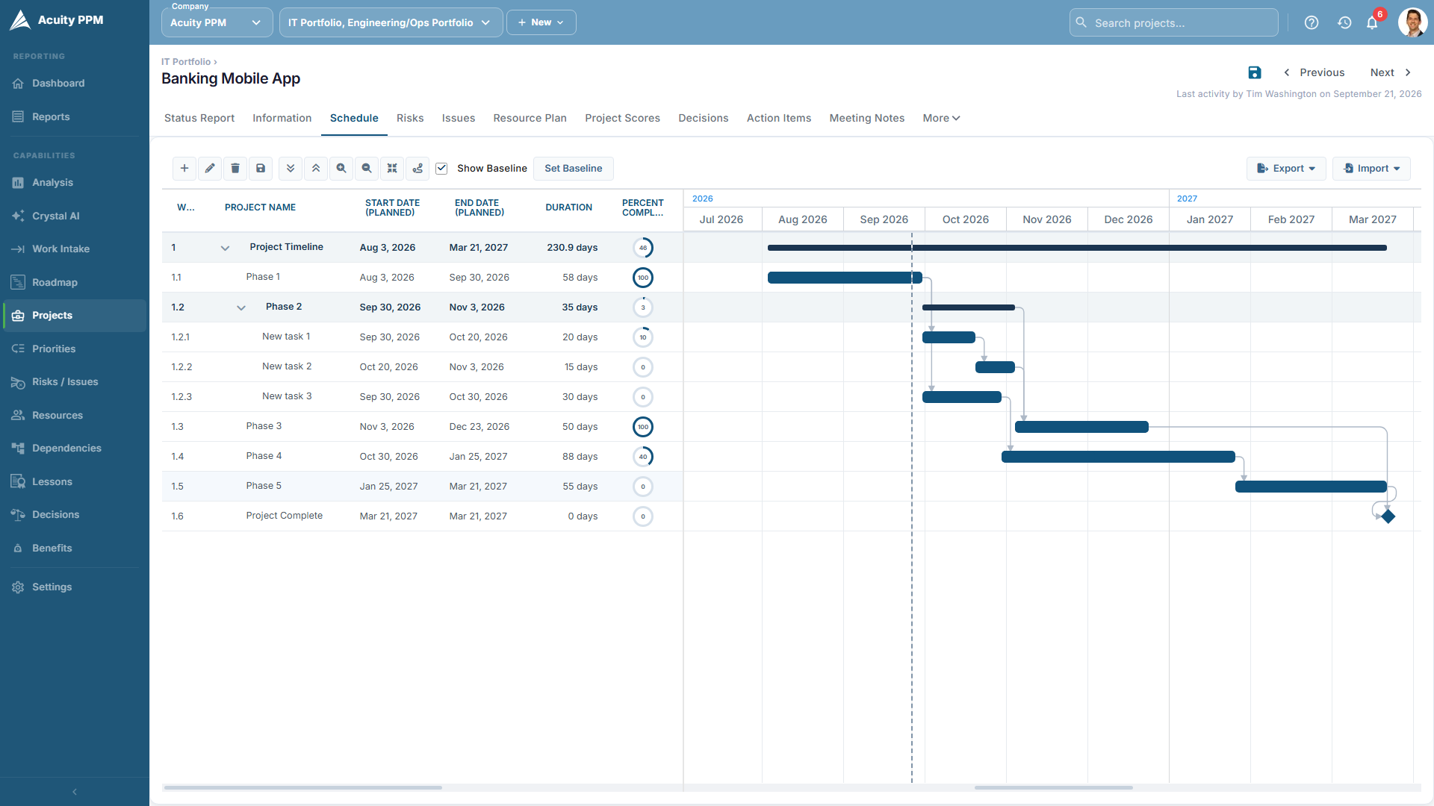Open the New dropdown button
Image resolution: width=1434 pixels, height=806 pixels.
541,22
